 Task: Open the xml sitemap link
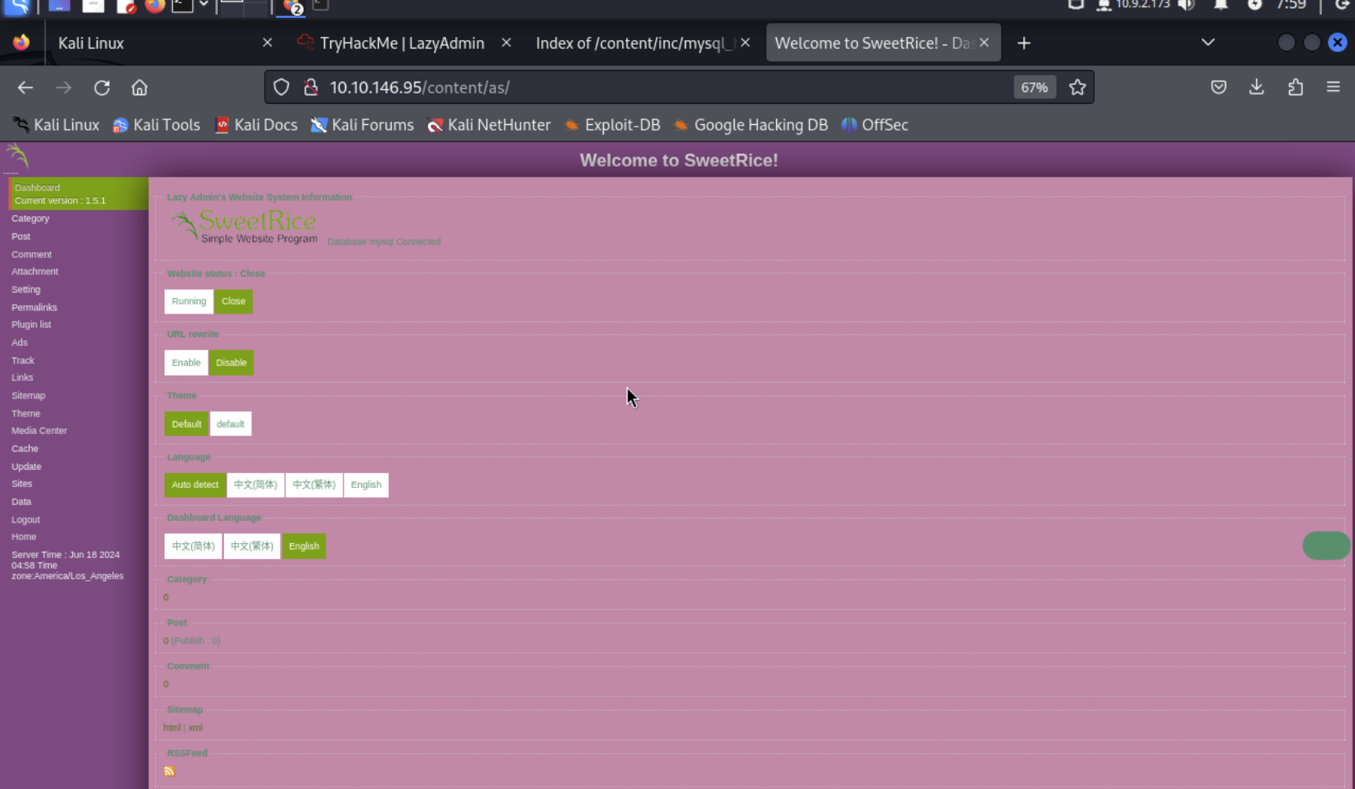point(195,728)
